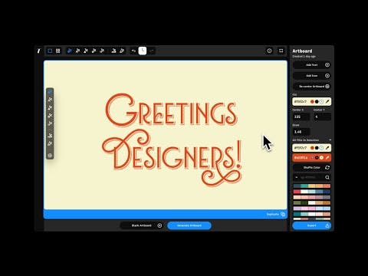Choose the orange dot in the Fill color row
368x276 pixels.
[x=312, y=102]
